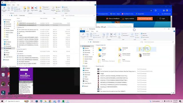
Task: Open address history dropdown in Downloads window
Action: point(62,15)
